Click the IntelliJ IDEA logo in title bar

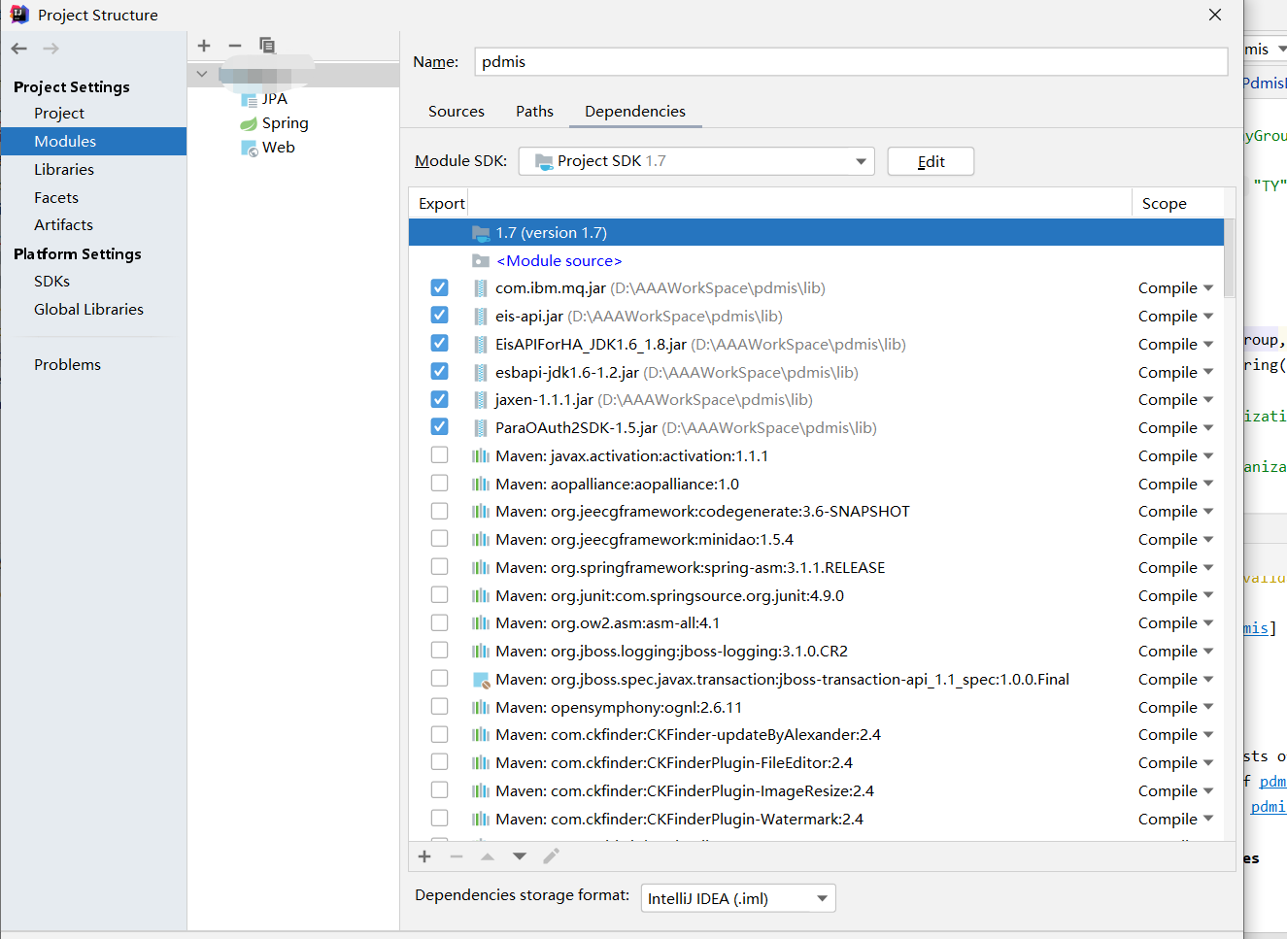18,15
